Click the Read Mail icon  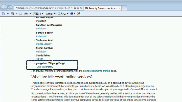[21, 14]
